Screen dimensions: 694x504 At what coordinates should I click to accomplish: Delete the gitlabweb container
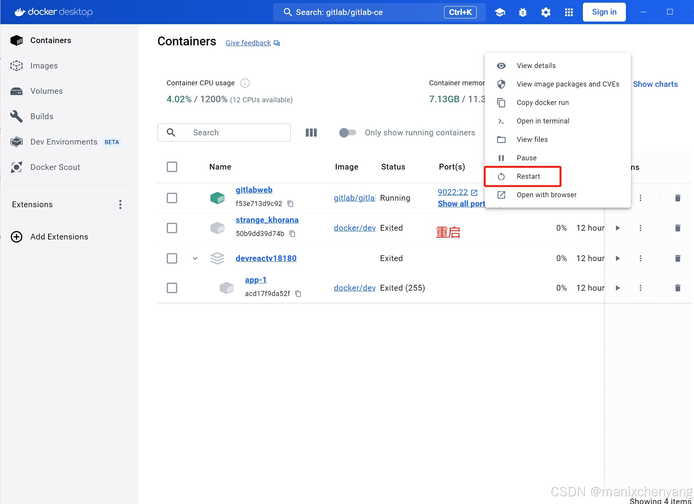click(x=678, y=198)
